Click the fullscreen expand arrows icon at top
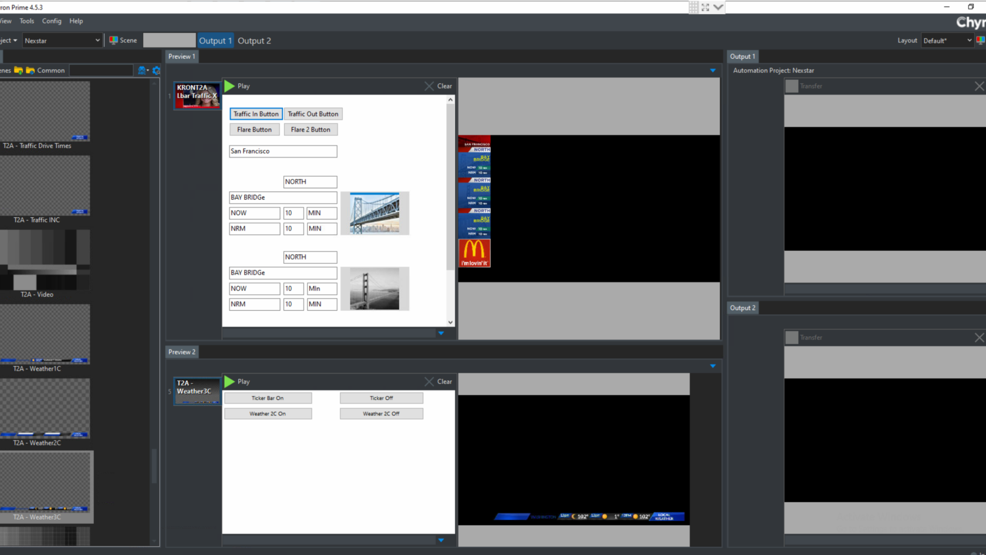986x555 pixels. [705, 7]
